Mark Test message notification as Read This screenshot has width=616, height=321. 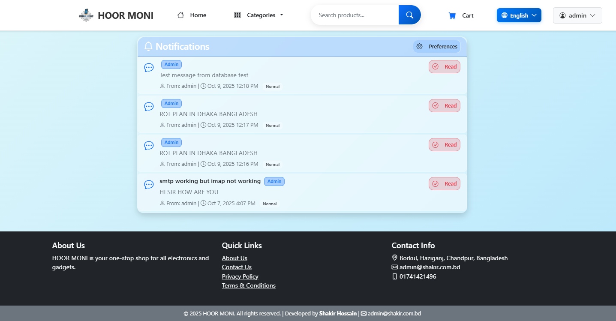(445, 66)
